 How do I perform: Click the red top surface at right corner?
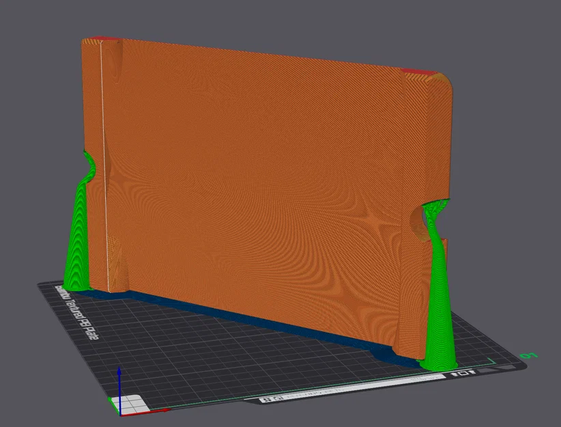[x=420, y=73]
